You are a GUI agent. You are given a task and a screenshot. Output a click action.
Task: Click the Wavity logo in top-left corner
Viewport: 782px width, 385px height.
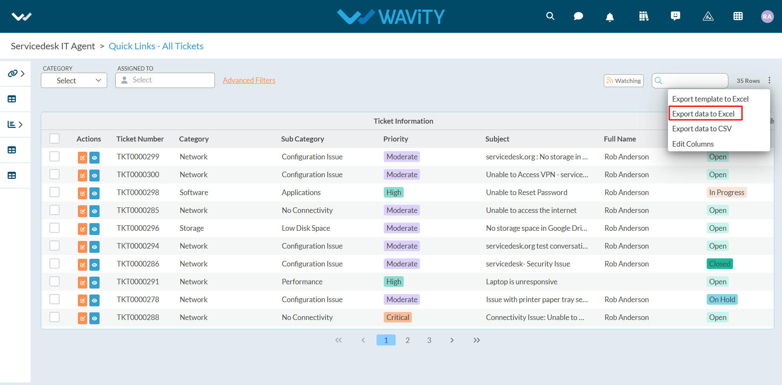[x=22, y=17]
